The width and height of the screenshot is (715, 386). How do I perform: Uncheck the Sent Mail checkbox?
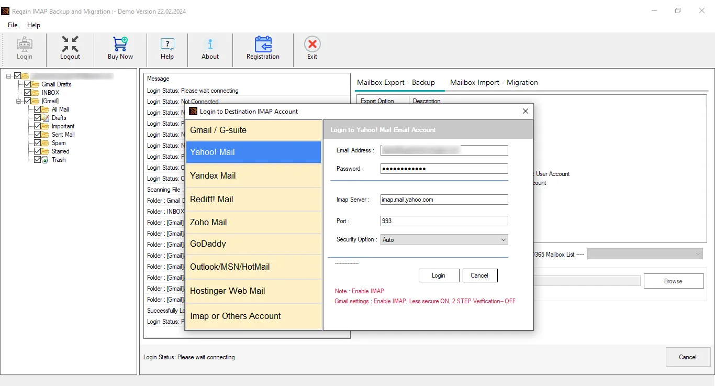coord(37,135)
